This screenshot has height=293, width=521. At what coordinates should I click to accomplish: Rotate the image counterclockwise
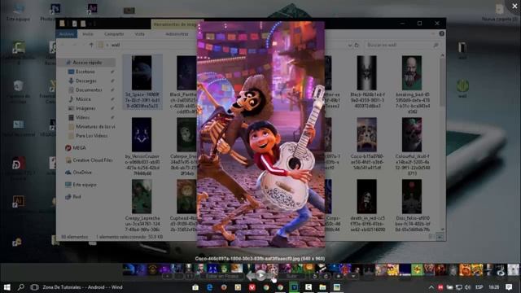[x=314, y=276]
